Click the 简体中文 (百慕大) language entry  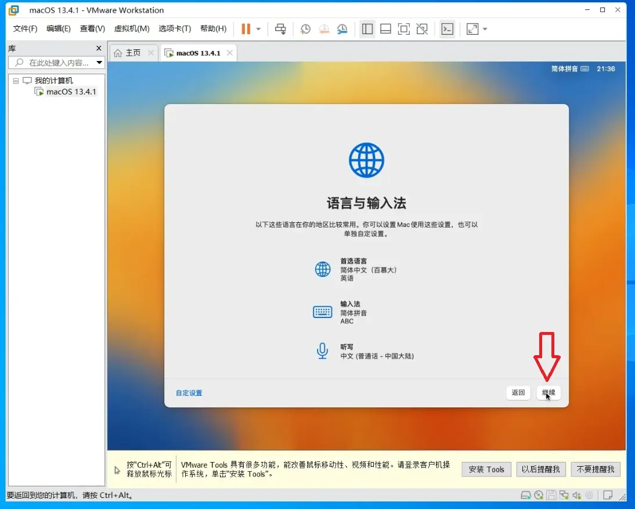(368, 270)
